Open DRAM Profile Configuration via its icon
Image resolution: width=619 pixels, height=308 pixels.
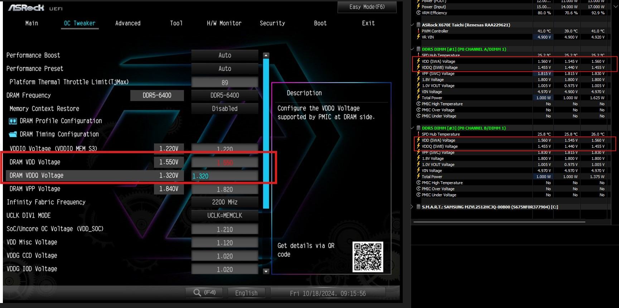(x=13, y=121)
